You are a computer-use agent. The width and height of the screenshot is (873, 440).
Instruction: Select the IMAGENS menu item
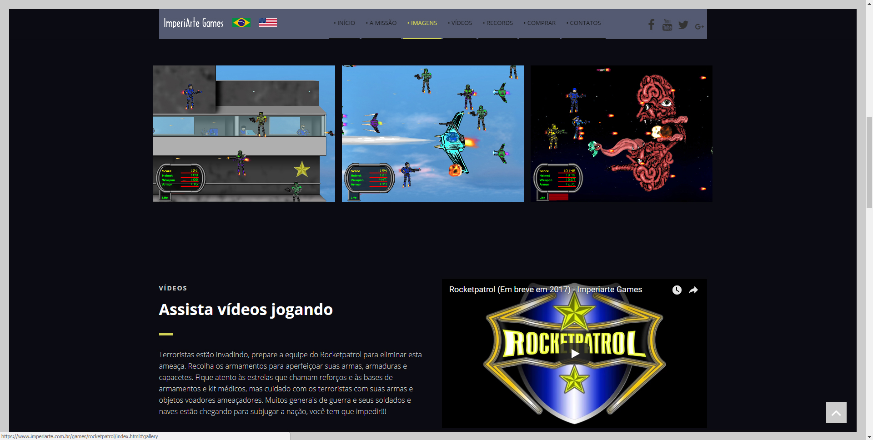coord(422,23)
